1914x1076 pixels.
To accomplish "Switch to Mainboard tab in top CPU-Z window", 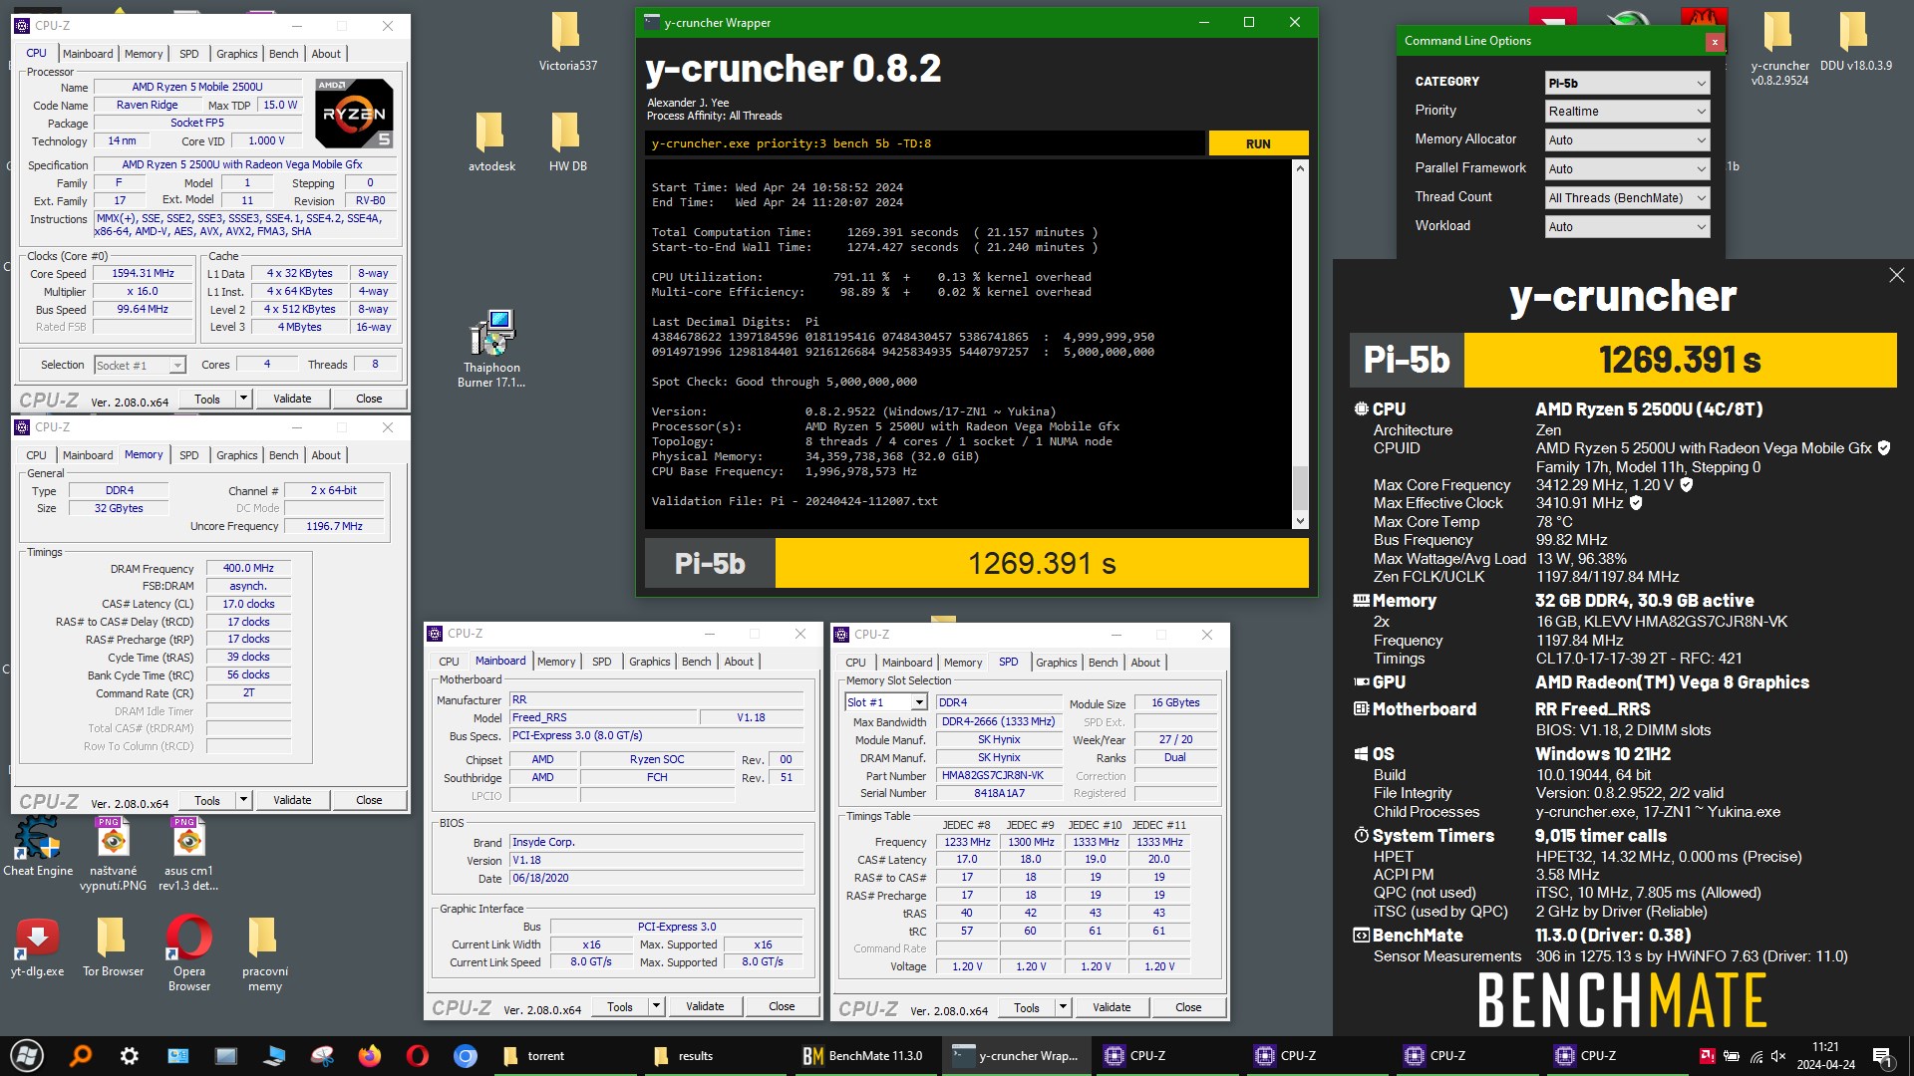I will (x=88, y=54).
